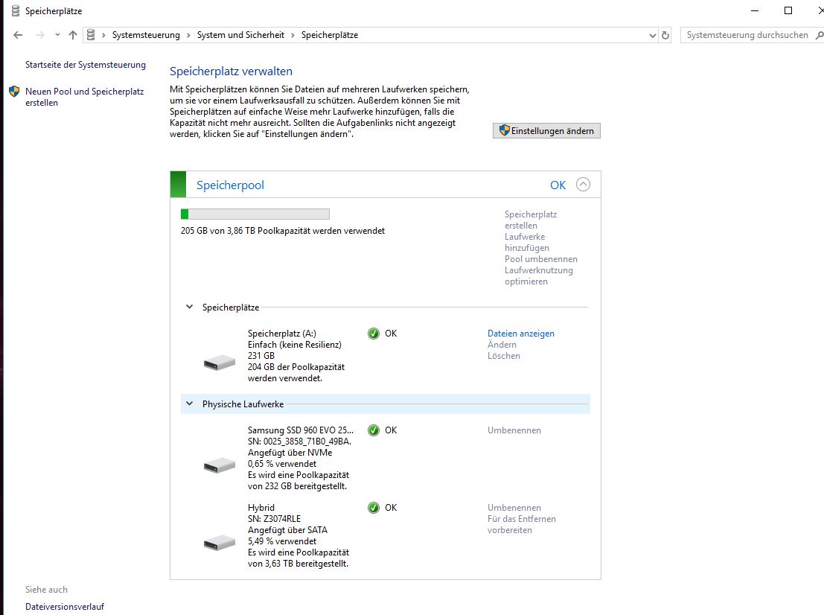824x615 pixels.
Task: Click the green Speicherpool status block
Action: tap(178, 185)
